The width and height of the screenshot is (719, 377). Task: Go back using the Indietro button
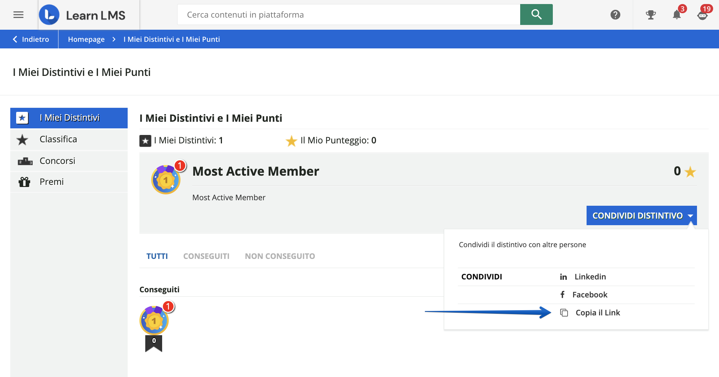pyautogui.click(x=31, y=39)
